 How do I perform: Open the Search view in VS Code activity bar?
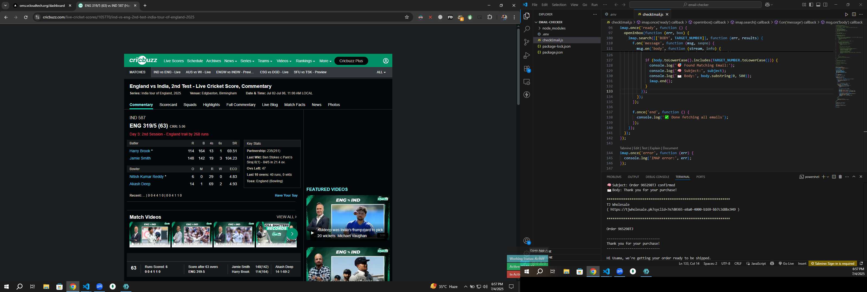point(527,29)
